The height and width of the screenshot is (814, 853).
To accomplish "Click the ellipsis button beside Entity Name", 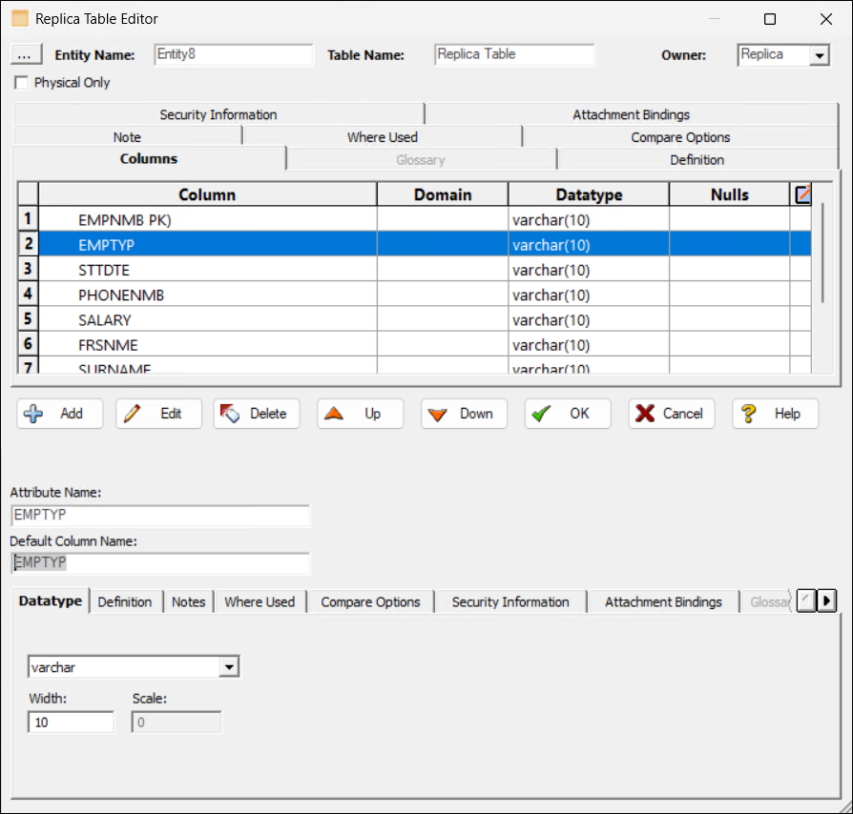I will coord(25,55).
